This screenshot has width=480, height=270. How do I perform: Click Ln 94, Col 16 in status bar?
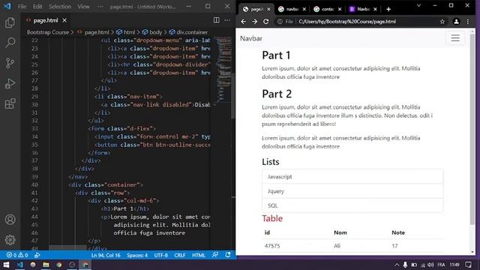(106, 255)
